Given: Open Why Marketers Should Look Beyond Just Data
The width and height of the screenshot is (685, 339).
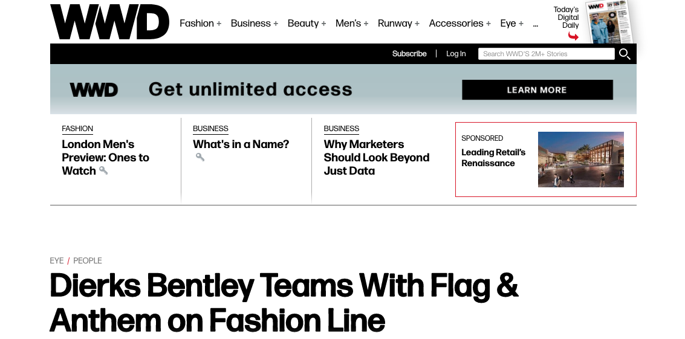Looking at the screenshot, I should [x=377, y=157].
